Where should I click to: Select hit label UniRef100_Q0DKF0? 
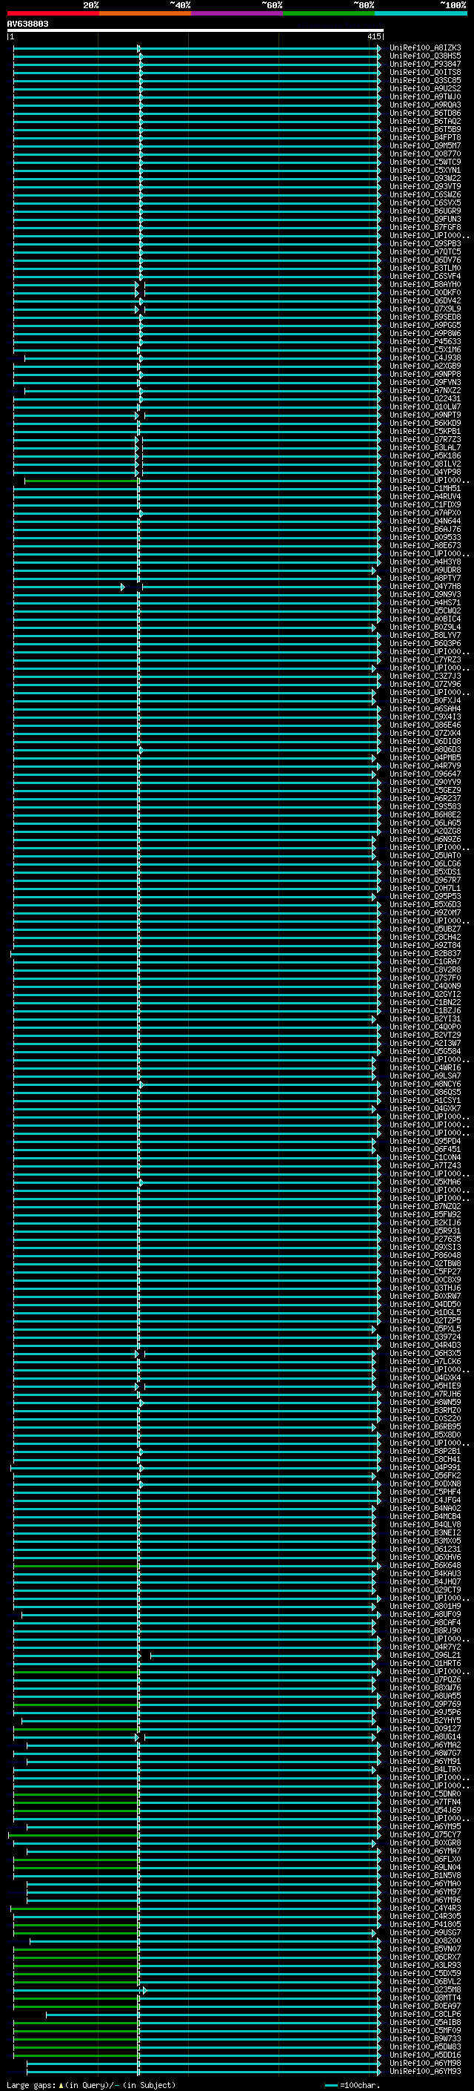point(425,292)
